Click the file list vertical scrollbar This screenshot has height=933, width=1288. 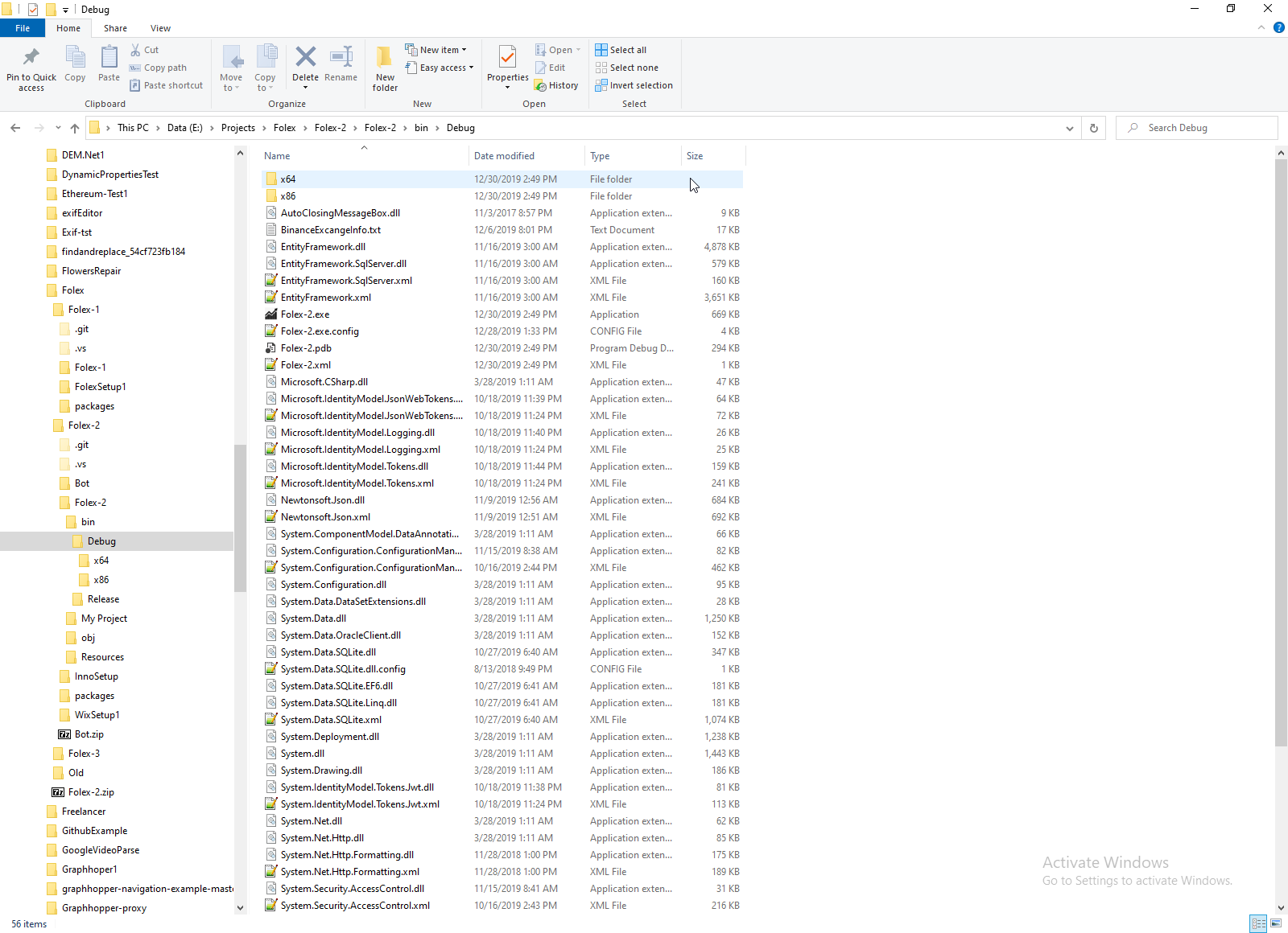pos(1281,454)
